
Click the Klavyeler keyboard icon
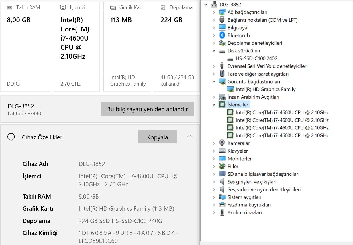[x=222, y=151]
